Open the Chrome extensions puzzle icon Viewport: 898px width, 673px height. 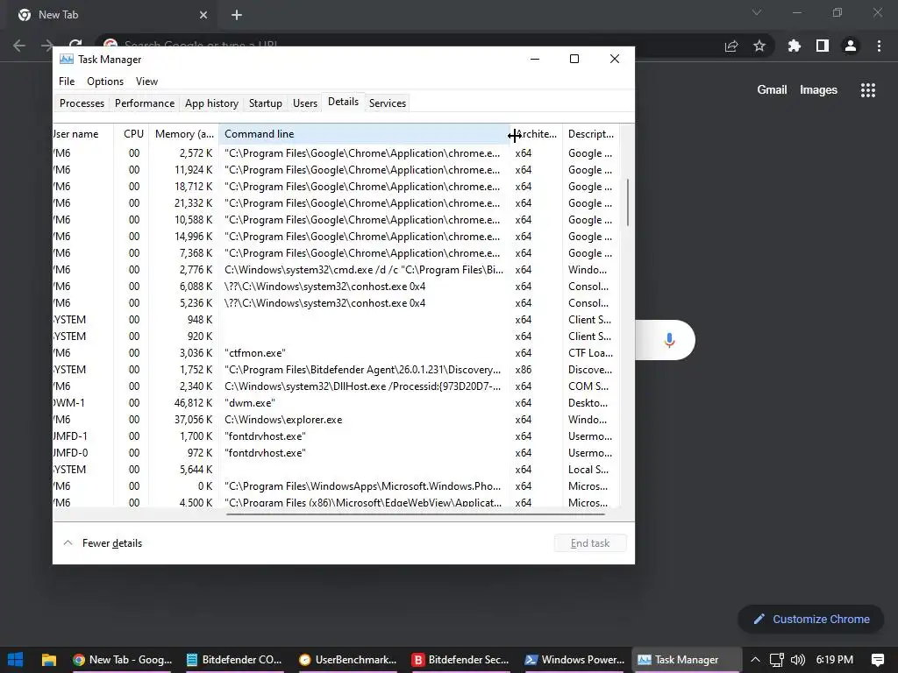795,46
